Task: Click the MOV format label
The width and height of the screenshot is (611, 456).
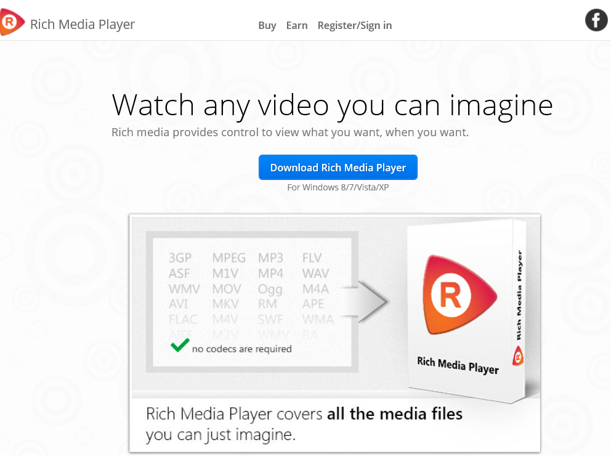Action: [227, 289]
